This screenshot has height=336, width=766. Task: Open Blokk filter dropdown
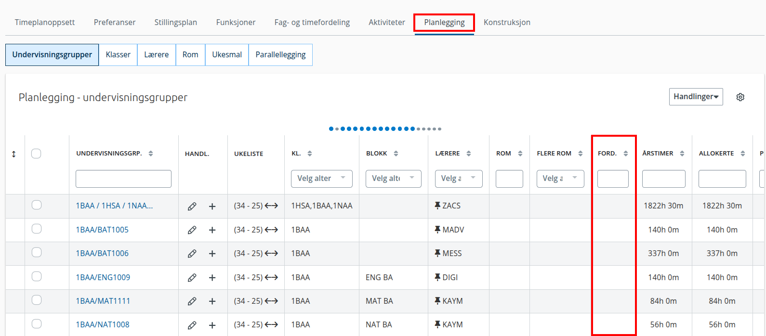tap(393, 179)
